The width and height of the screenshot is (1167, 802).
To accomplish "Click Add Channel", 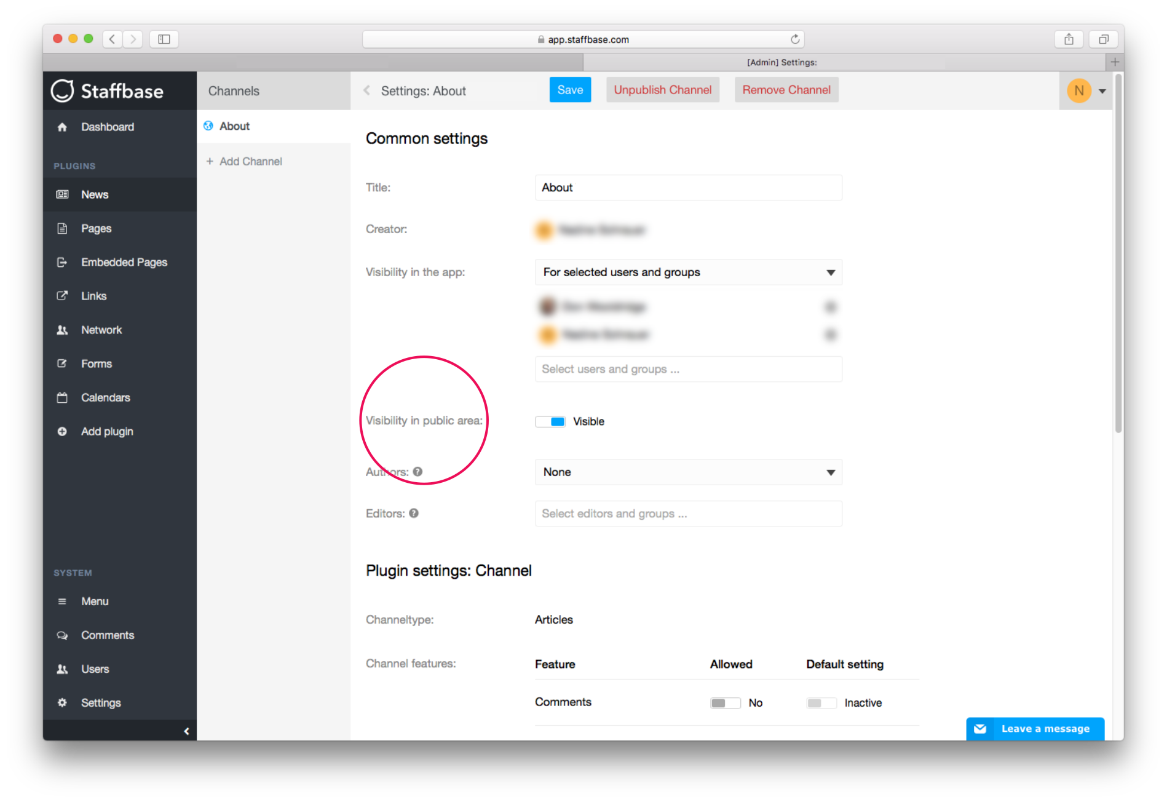I will coord(245,161).
